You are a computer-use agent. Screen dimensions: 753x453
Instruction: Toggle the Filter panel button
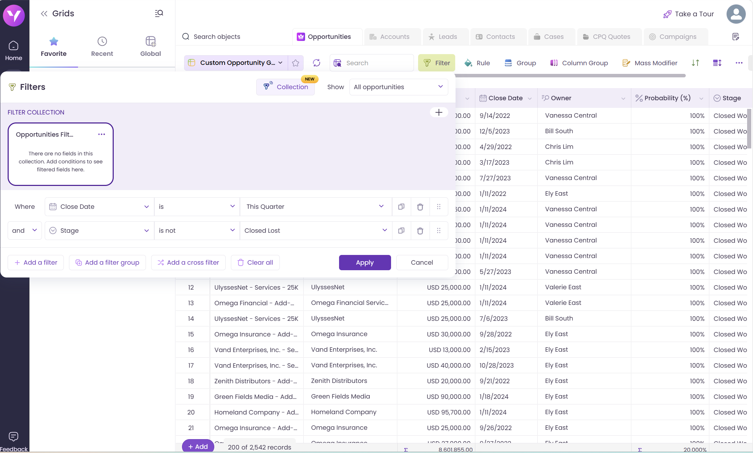coord(436,63)
